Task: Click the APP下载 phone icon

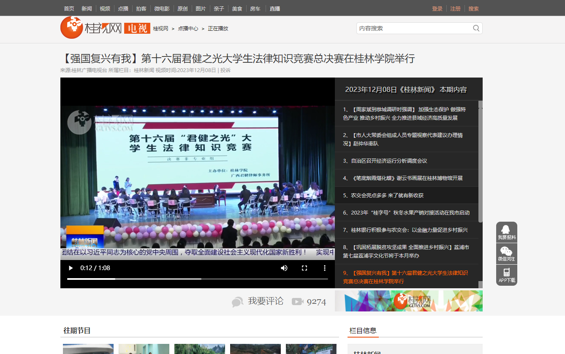Action: pyautogui.click(x=506, y=275)
